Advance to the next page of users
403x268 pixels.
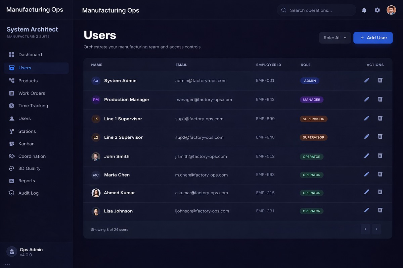point(376,229)
